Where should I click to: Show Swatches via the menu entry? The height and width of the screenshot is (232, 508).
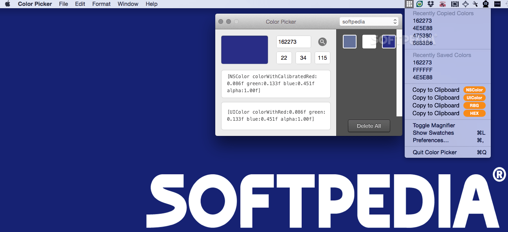pos(433,133)
